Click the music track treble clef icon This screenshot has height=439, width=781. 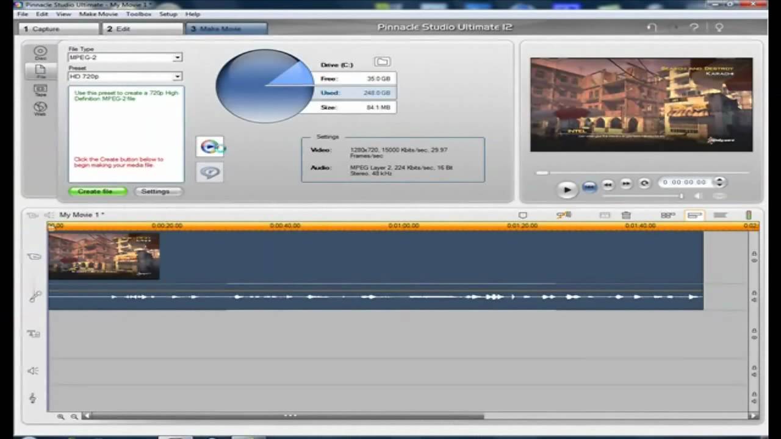pos(33,398)
